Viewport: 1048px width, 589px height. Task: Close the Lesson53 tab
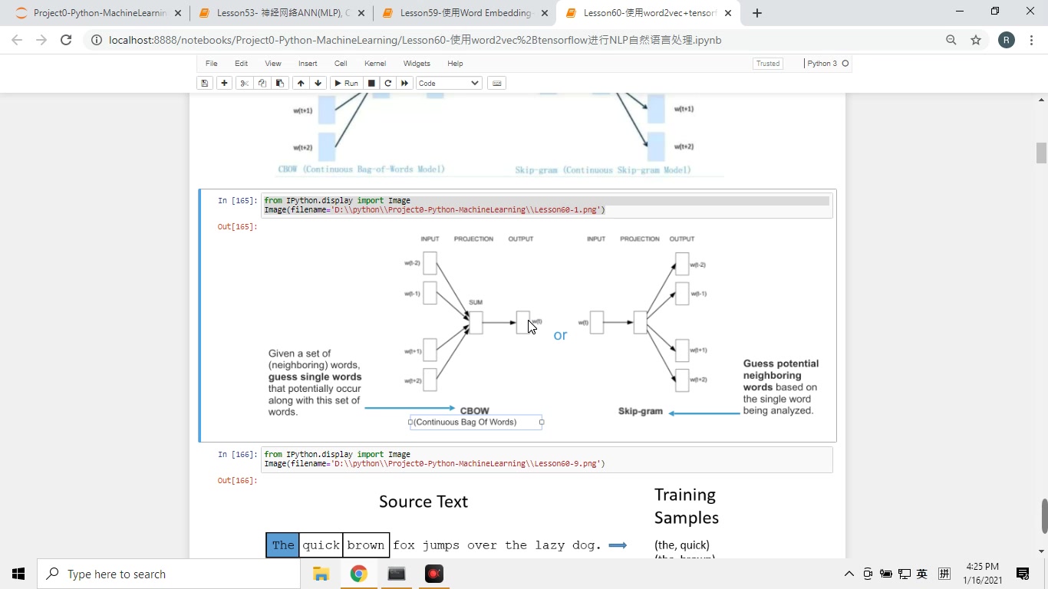[361, 13]
